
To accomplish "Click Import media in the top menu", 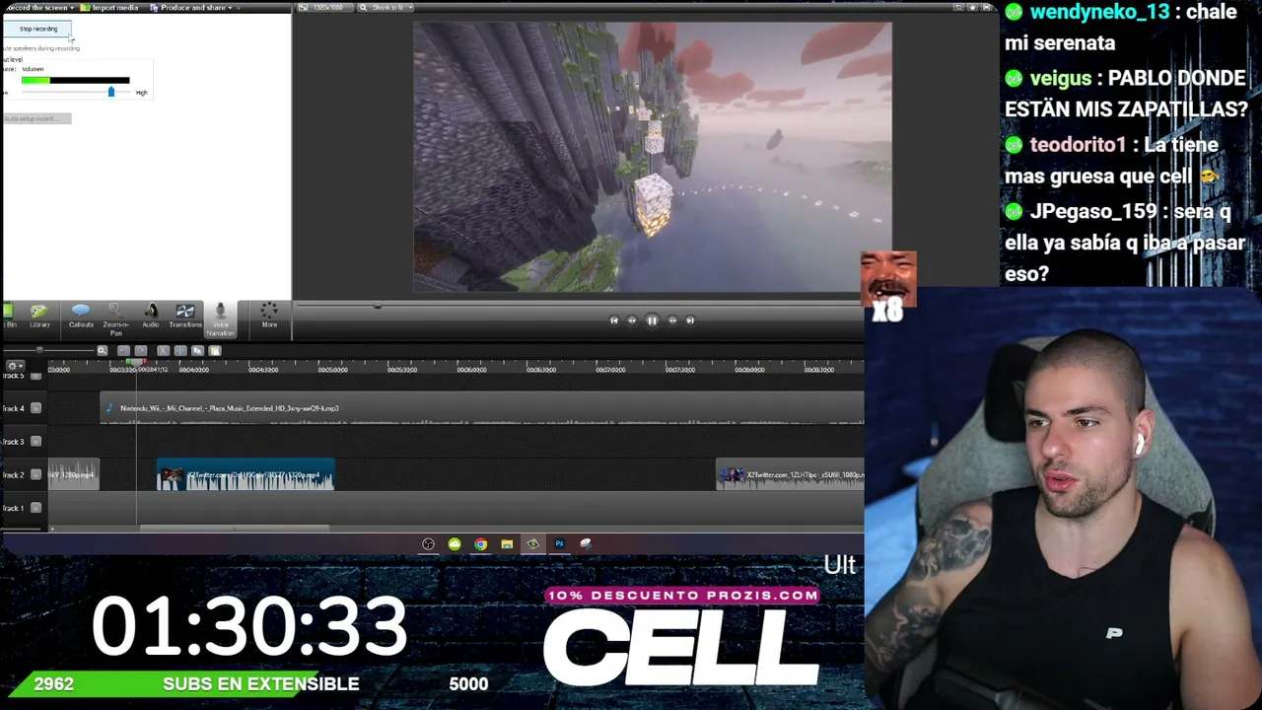I will click(110, 7).
